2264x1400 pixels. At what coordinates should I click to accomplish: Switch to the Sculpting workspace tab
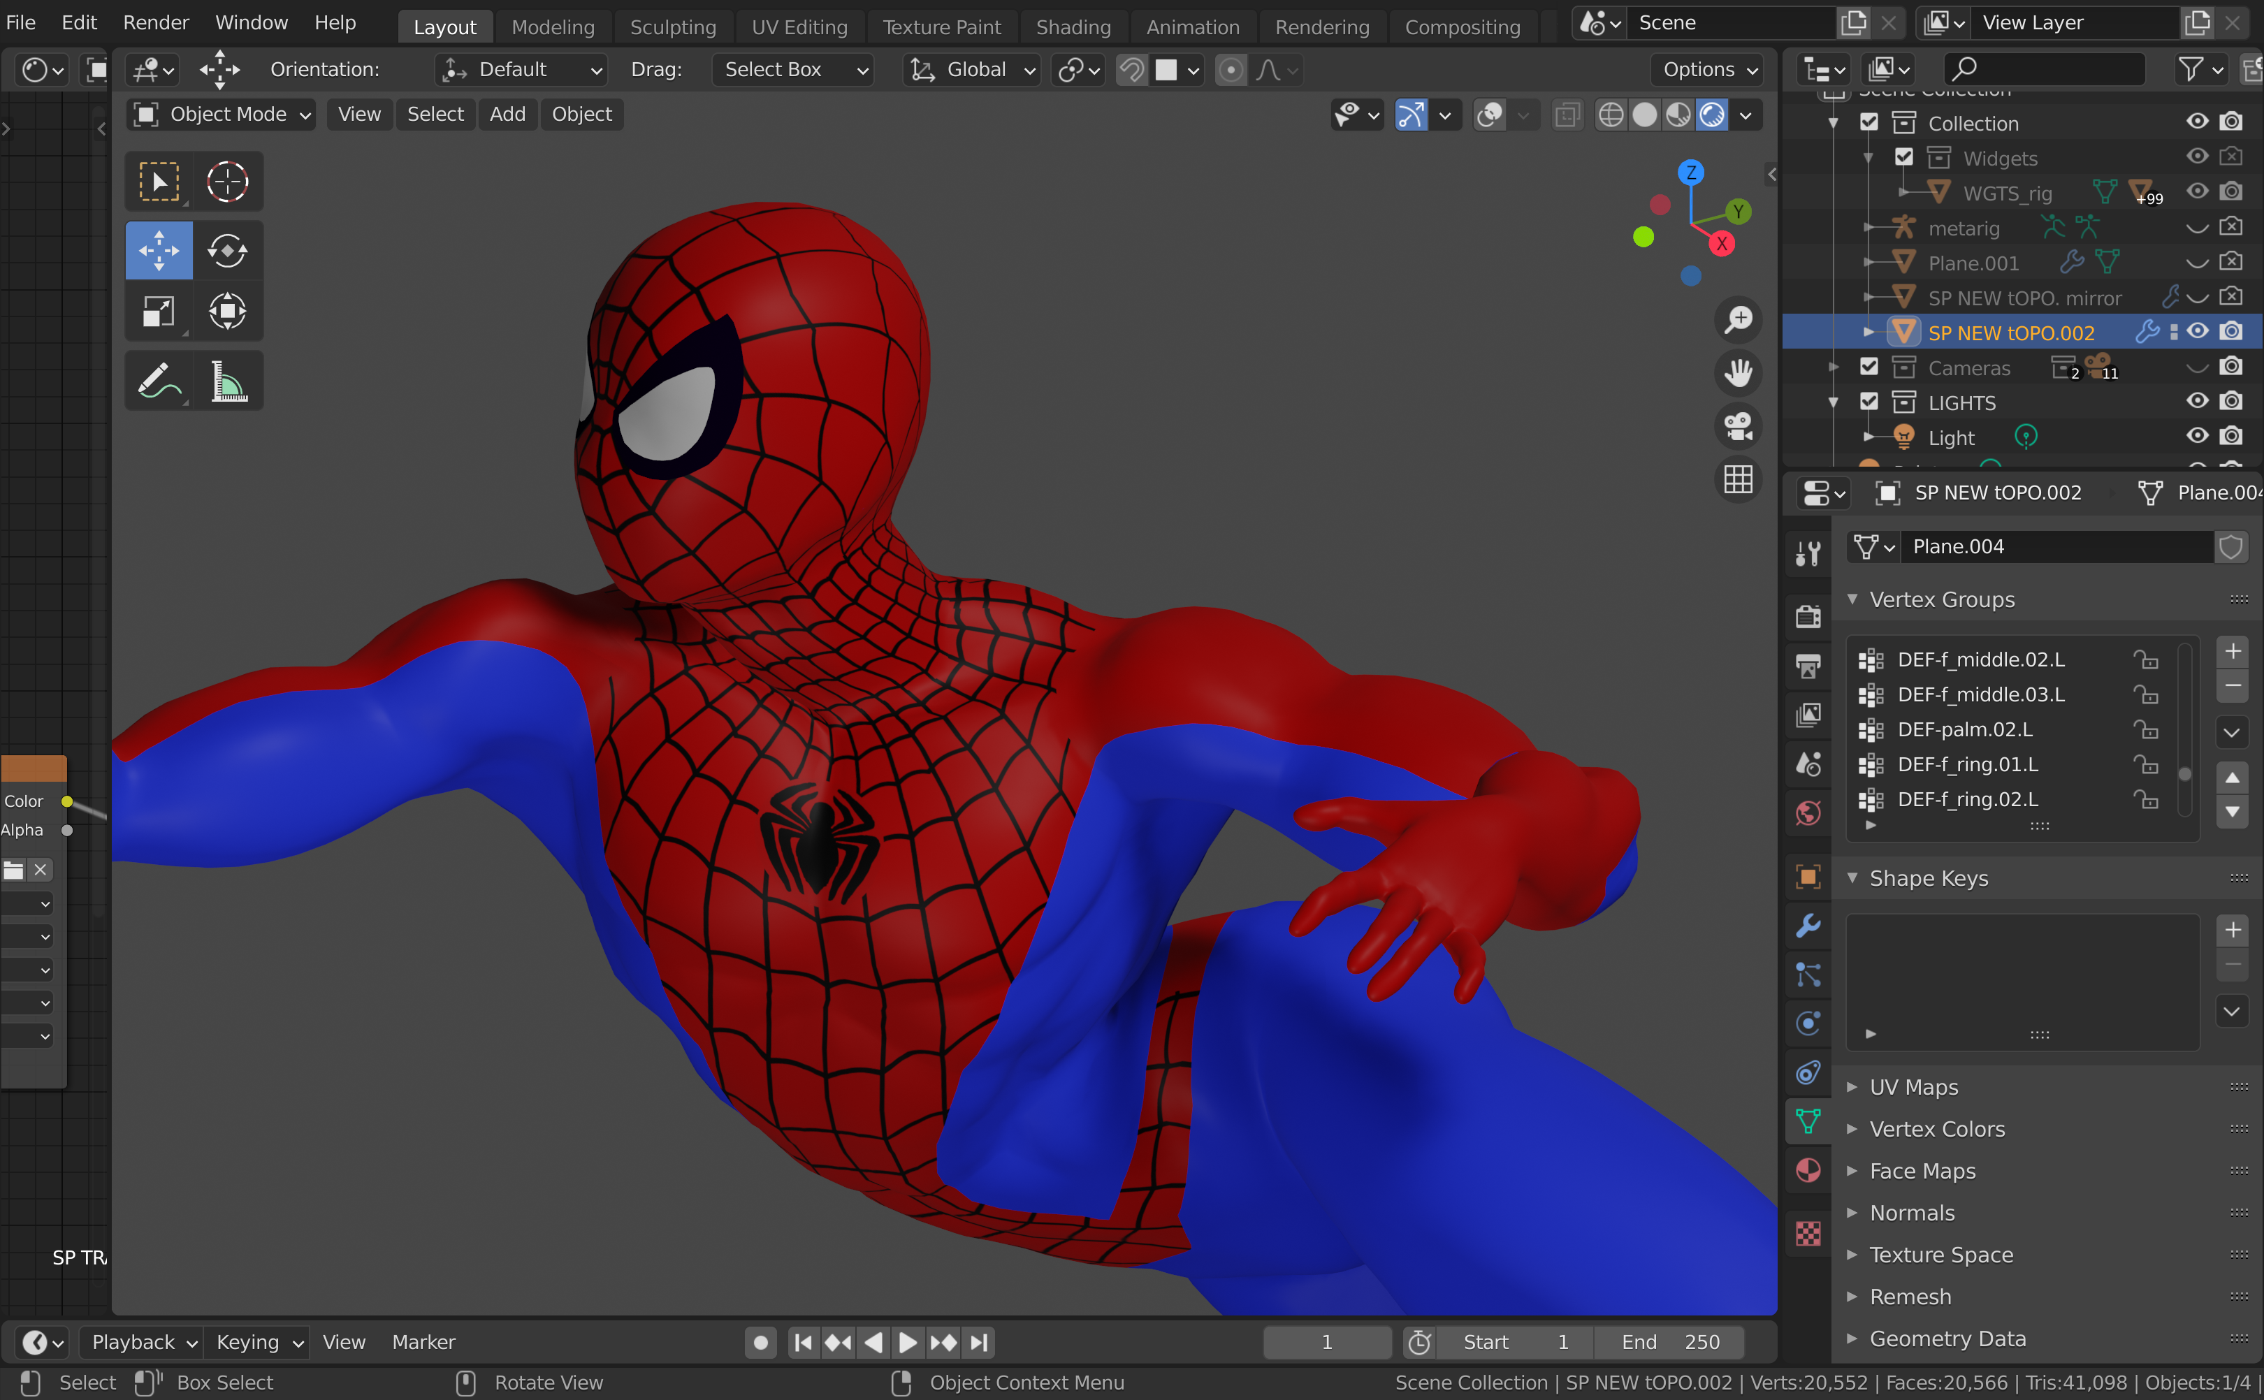672,27
